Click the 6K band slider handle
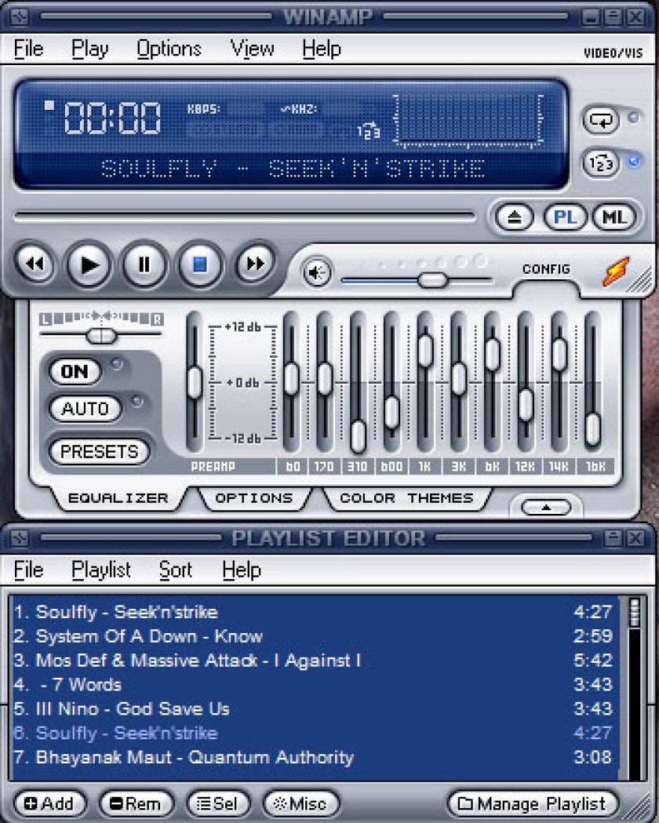This screenshot has width=659, height=823. [492, 355]
